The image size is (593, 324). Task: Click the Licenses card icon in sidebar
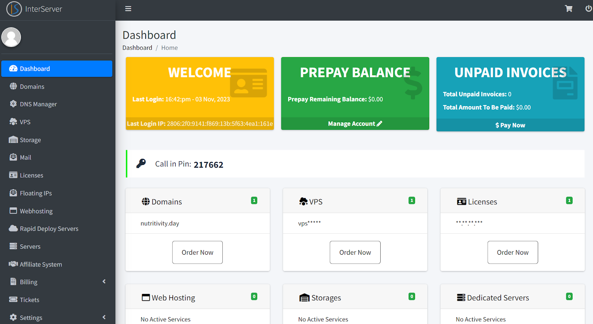13,175
